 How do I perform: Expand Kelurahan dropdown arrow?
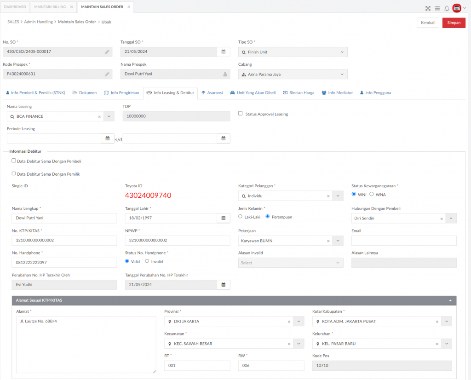[x=447, y=344]
